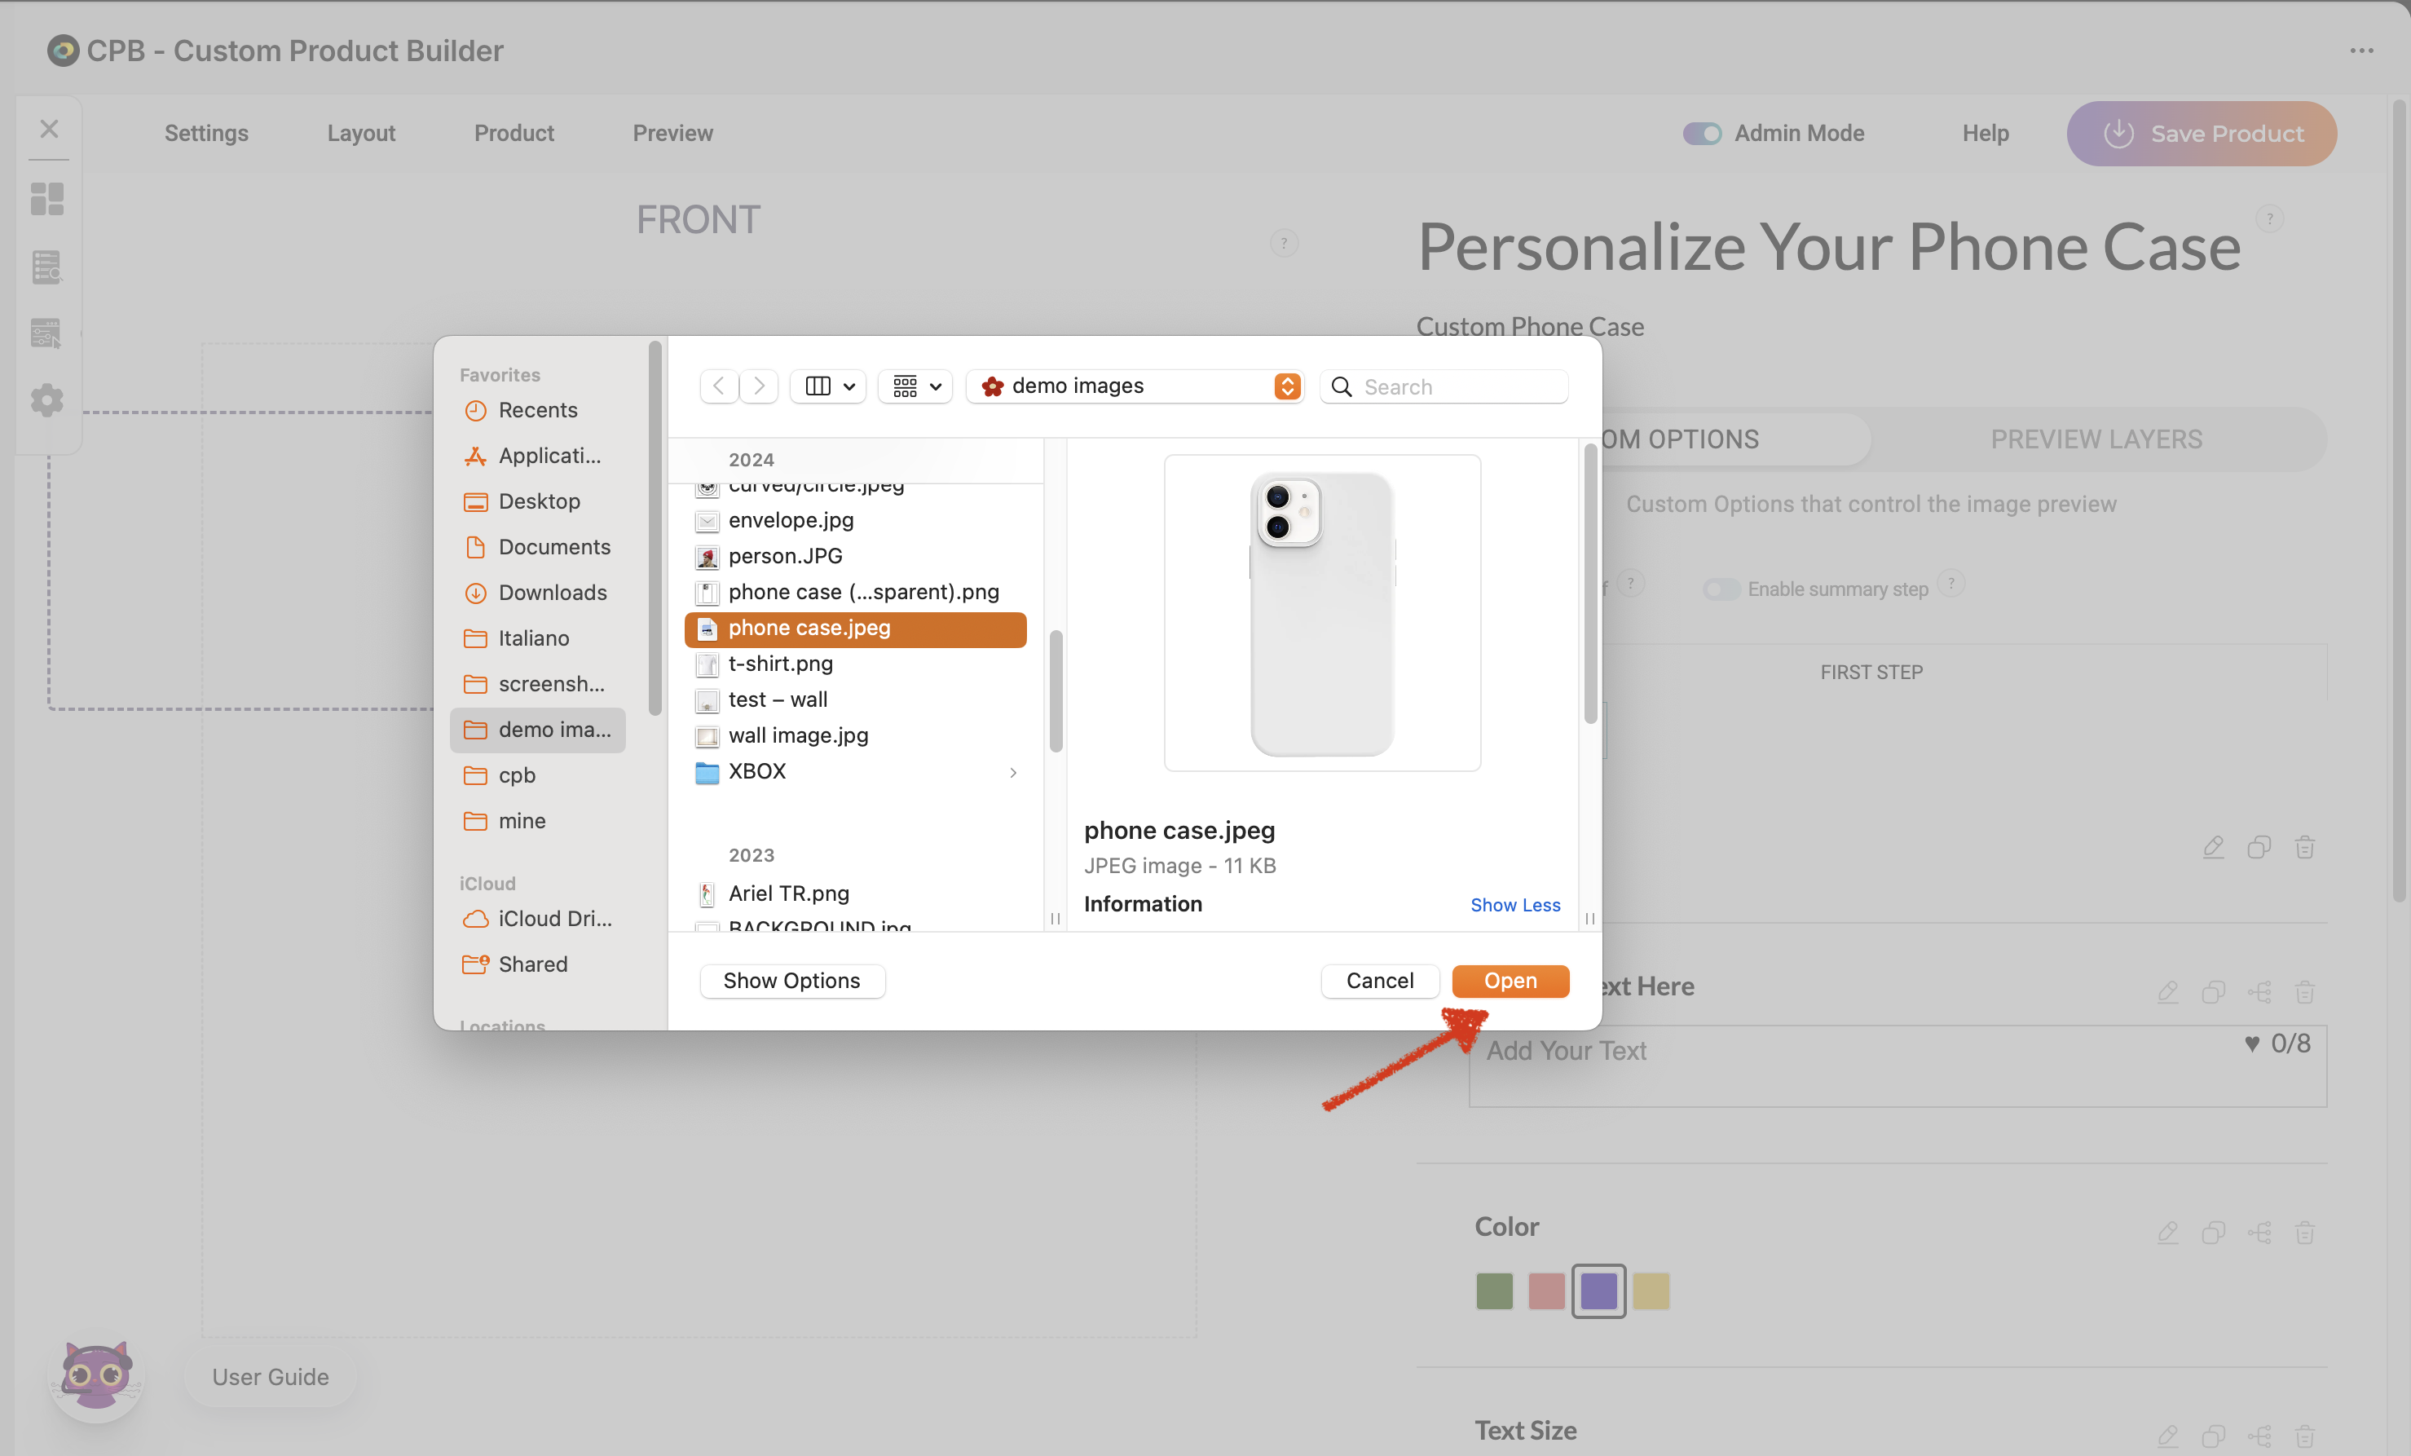The width and height of the screenshot is (2411, 1456).
Task: Go back in the file dialog
Action: coord(719,386)
